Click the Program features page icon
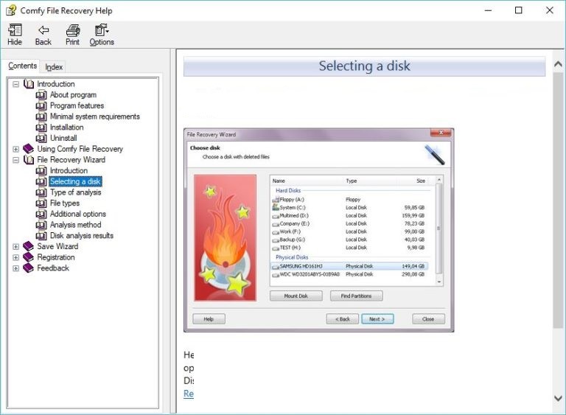The height and width of the screenshot is (415, 566). click(x=41, y=106)
